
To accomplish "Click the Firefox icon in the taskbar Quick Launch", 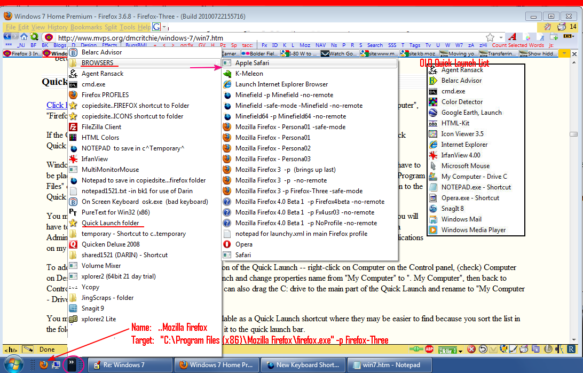I will click(x=44, y=364).
